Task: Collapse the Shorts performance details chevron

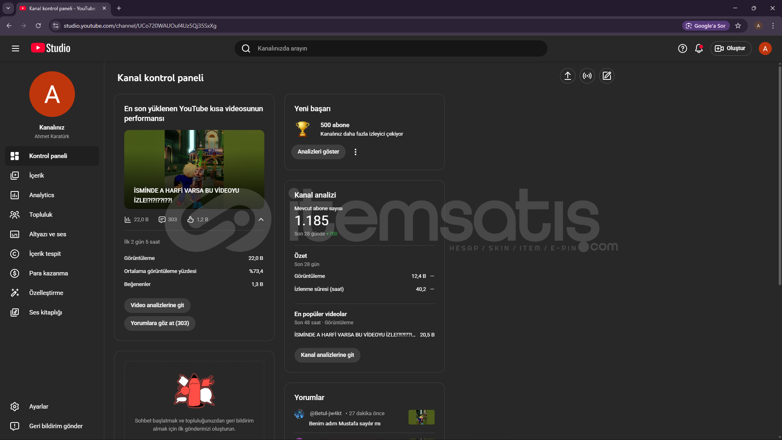Action: [261, 220]
